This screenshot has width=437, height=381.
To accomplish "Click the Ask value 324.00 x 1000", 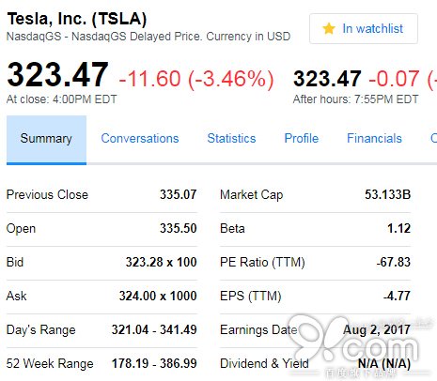I will click(158, 296).
